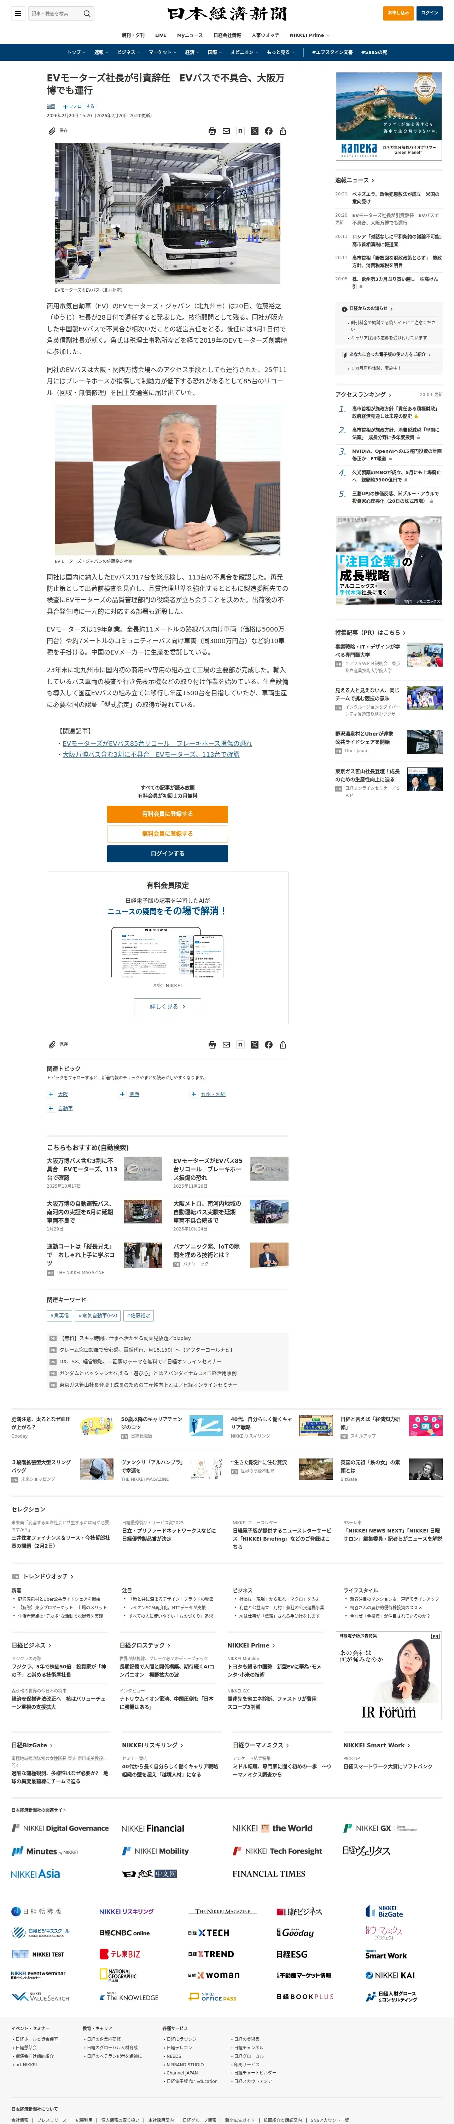Open the IR Forum advertisement banner
Screen dimensions: 454x2124
(x=389, y=1675)
